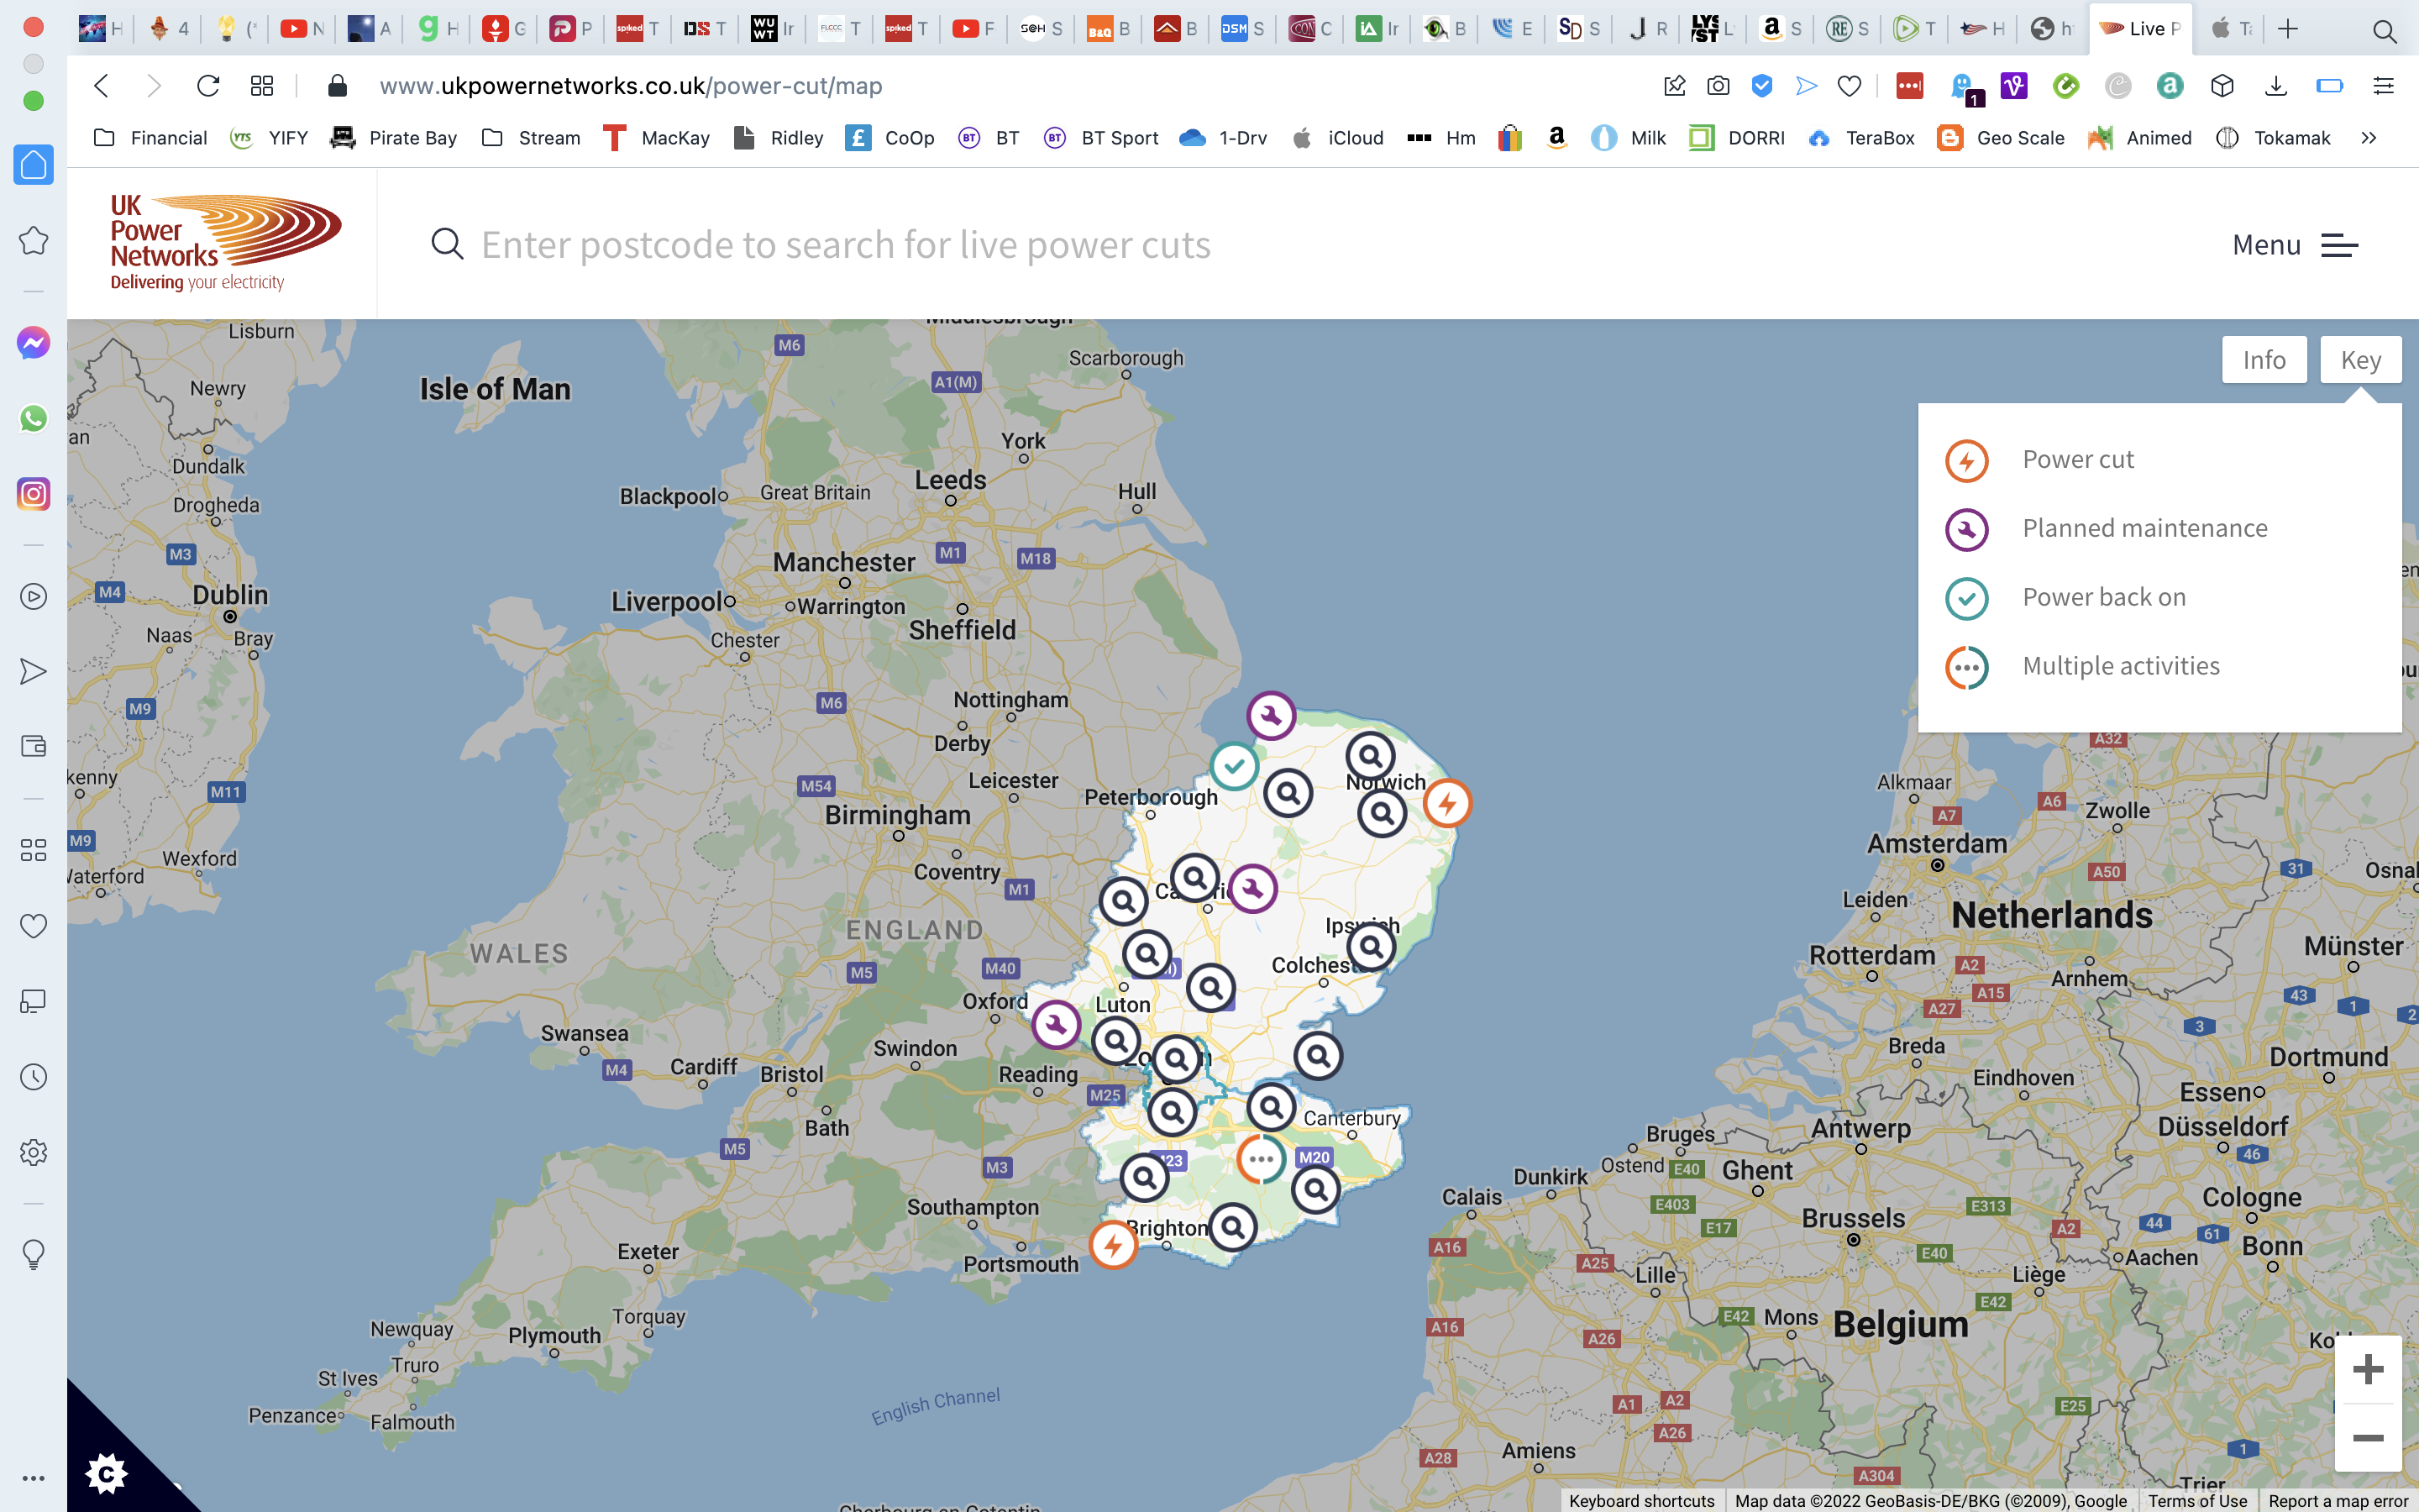This screenshot has width=2419, height=1512.
Task: Expand the site Menu hamburger
Action: click(x=2339, y=245)
